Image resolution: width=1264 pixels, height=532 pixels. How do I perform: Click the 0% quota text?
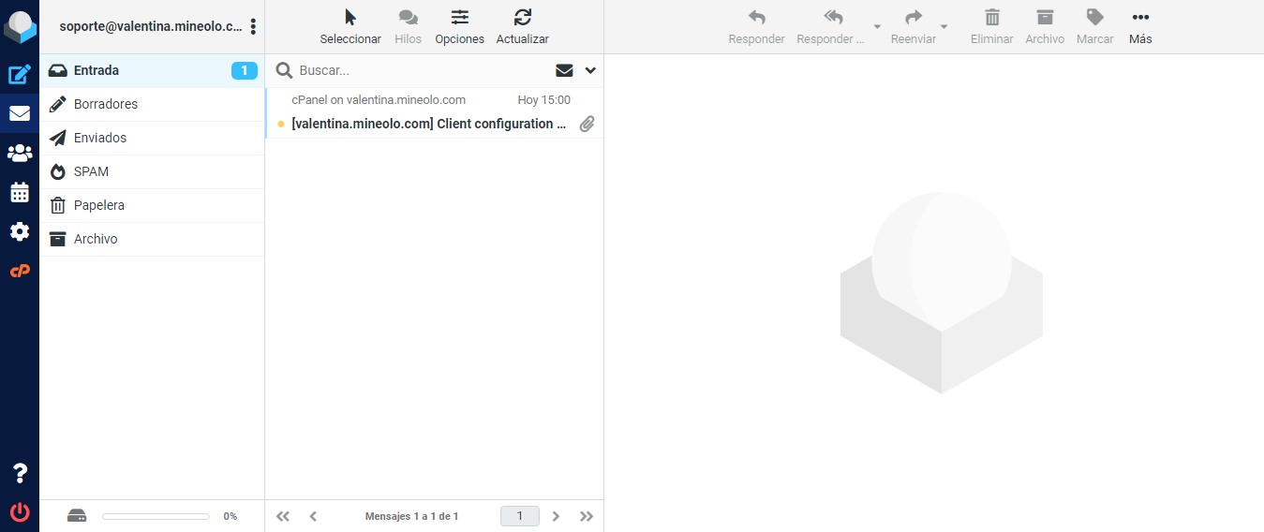230,516
